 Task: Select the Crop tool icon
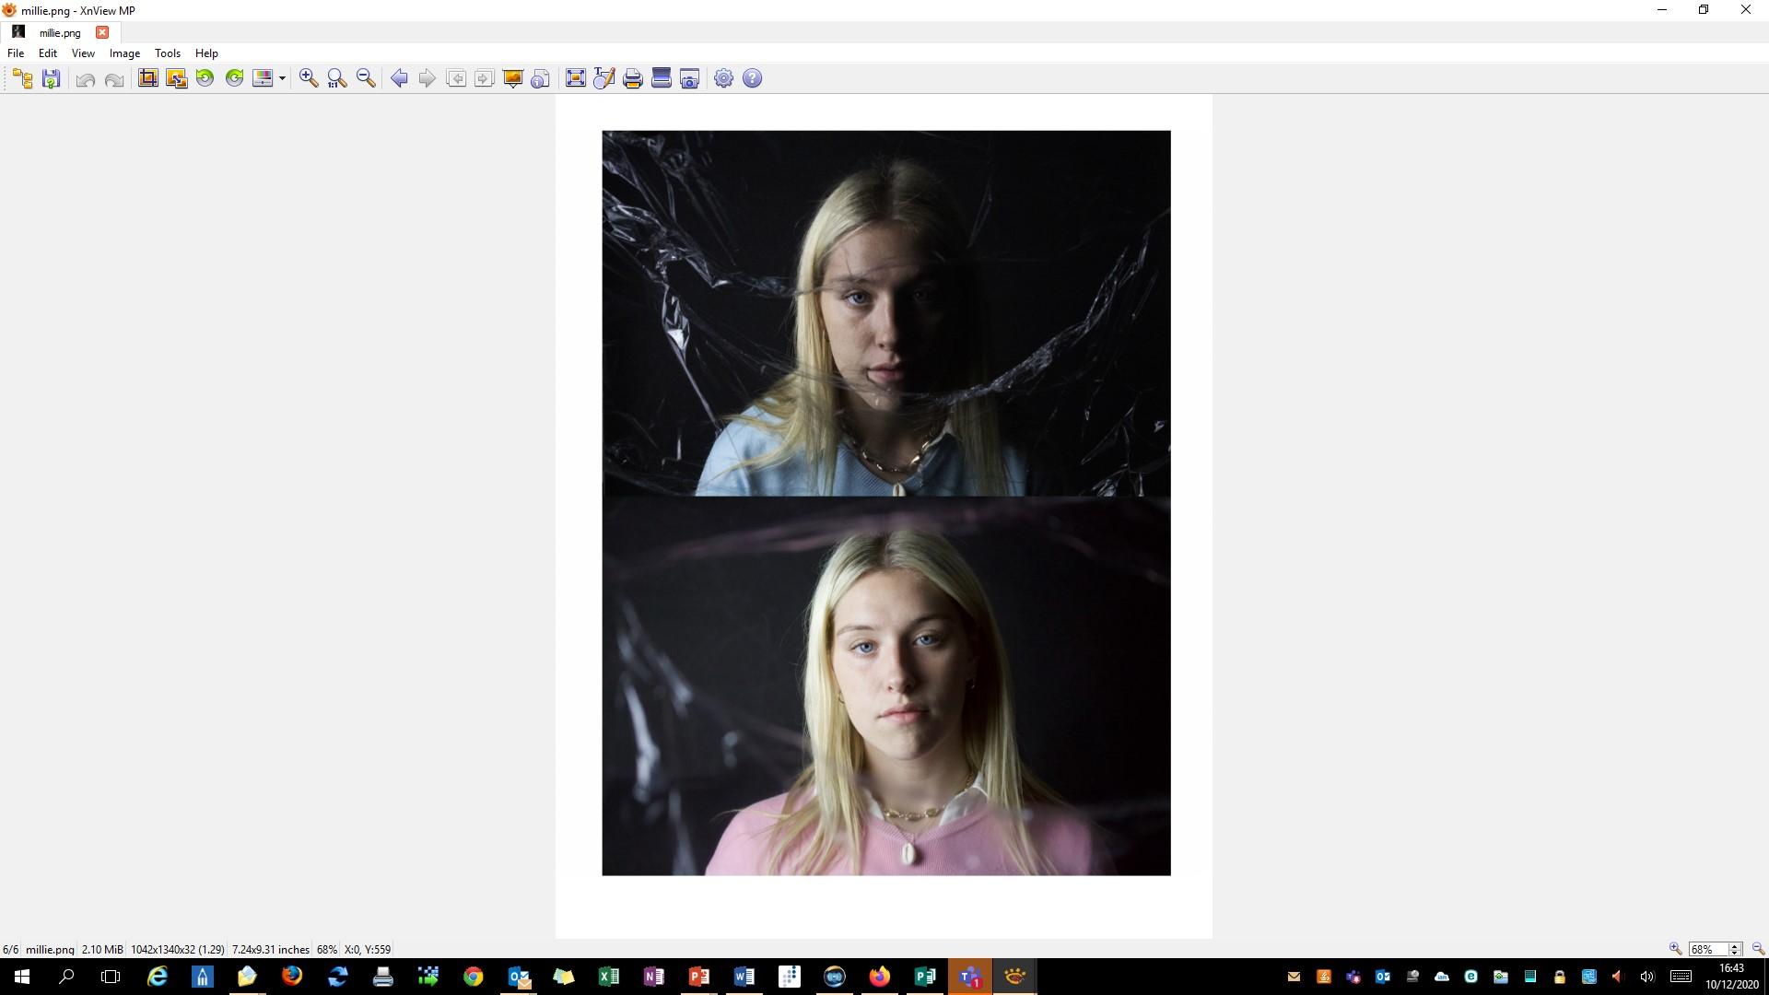pos(147,78)
